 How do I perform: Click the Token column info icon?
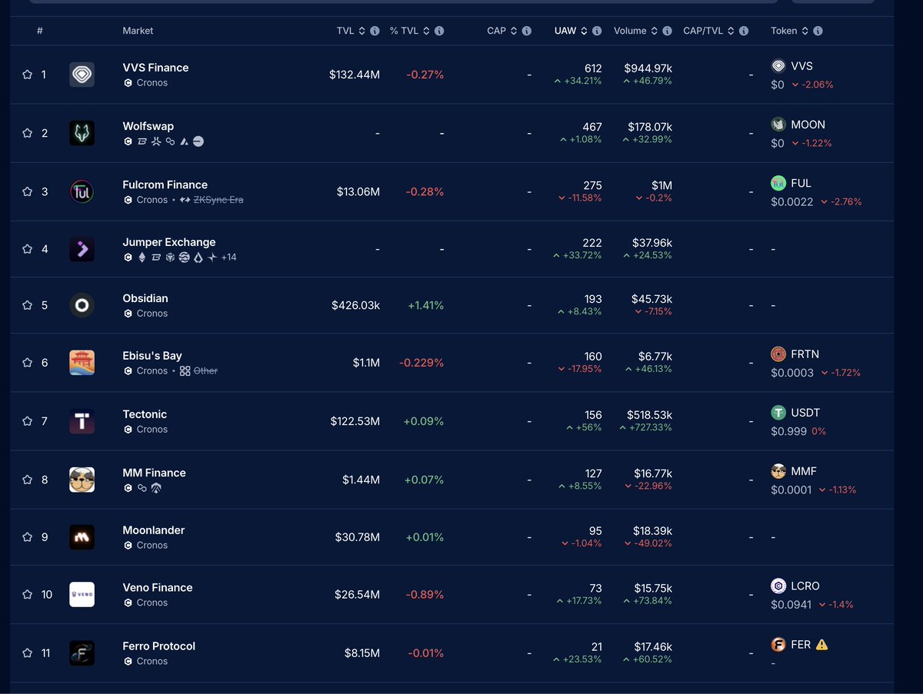818,31
